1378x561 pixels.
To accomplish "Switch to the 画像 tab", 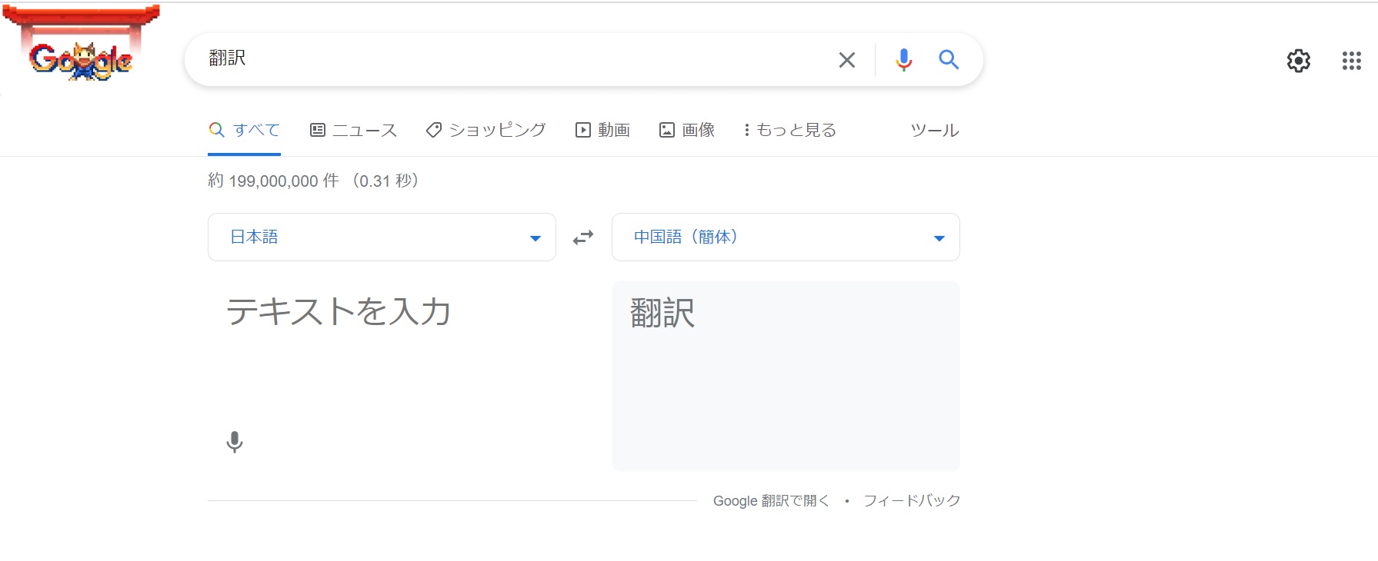I will 687,130.
